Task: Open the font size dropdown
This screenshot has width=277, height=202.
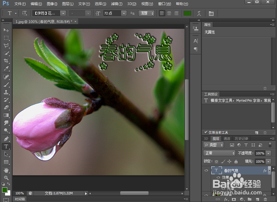Action: pos(124,13)
